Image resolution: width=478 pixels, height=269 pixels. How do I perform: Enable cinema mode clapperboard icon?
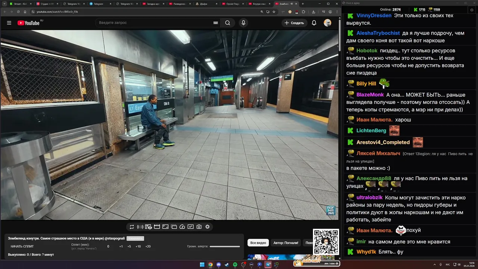[157, 227]
